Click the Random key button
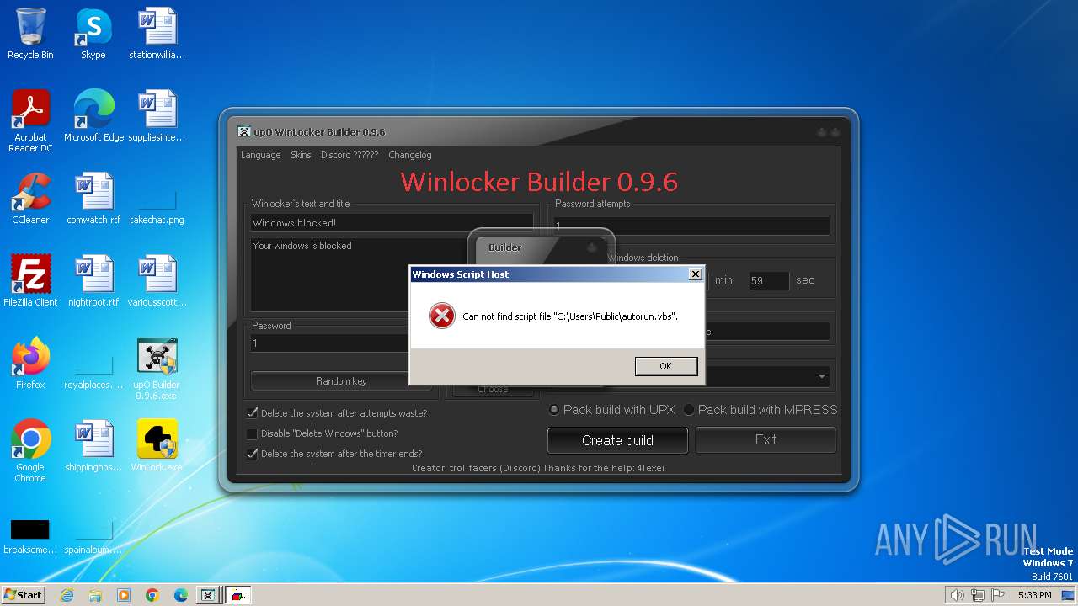 [341, 381]
